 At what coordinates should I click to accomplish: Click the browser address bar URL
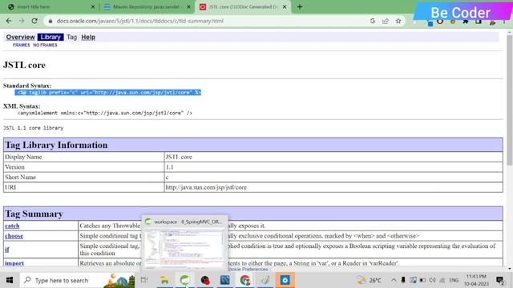pos(140,21)
